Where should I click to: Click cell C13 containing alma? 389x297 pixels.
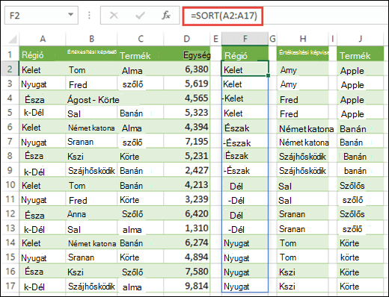pyautogui.click(x=141, y=228)
